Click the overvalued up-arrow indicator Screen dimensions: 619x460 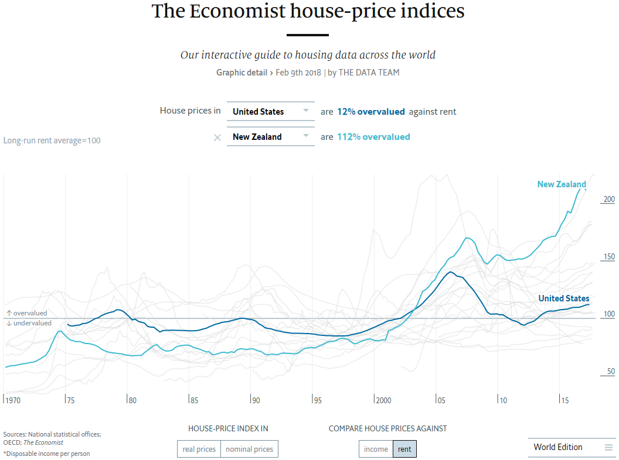(x=9, y=314)
